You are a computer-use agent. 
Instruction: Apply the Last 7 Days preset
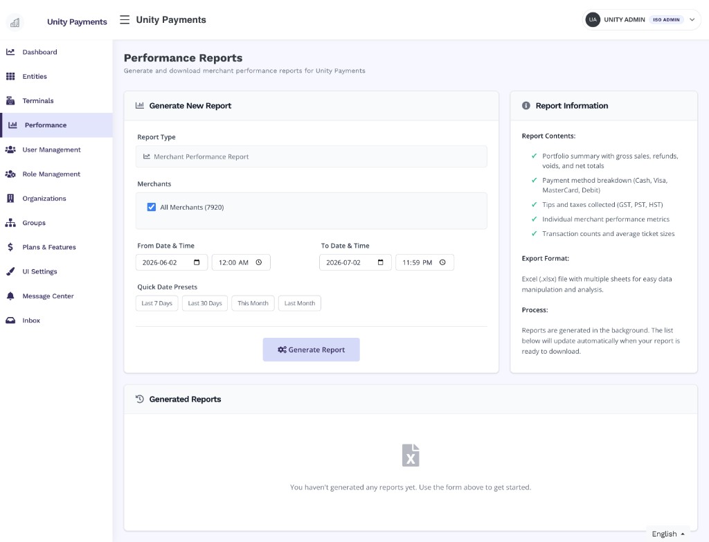tap(157, 303)
